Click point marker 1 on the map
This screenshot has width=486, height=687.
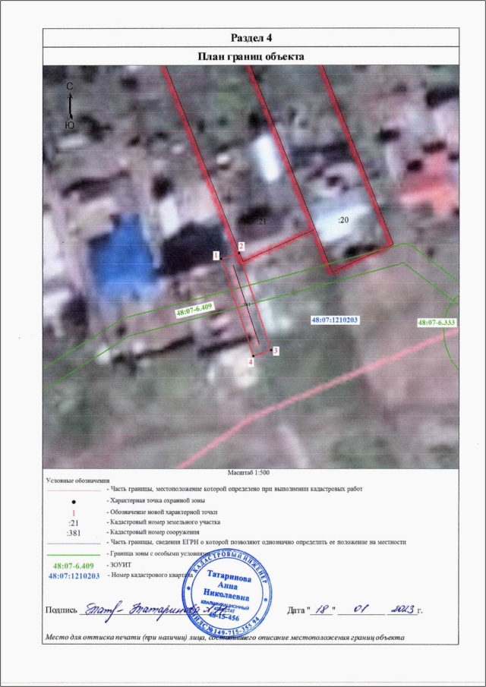pos(216,257)
